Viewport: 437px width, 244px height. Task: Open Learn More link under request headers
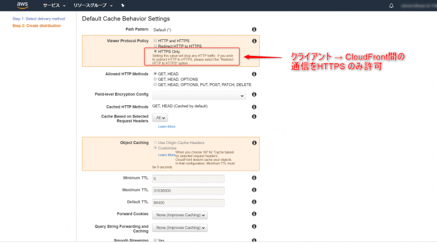coord(166,127)
